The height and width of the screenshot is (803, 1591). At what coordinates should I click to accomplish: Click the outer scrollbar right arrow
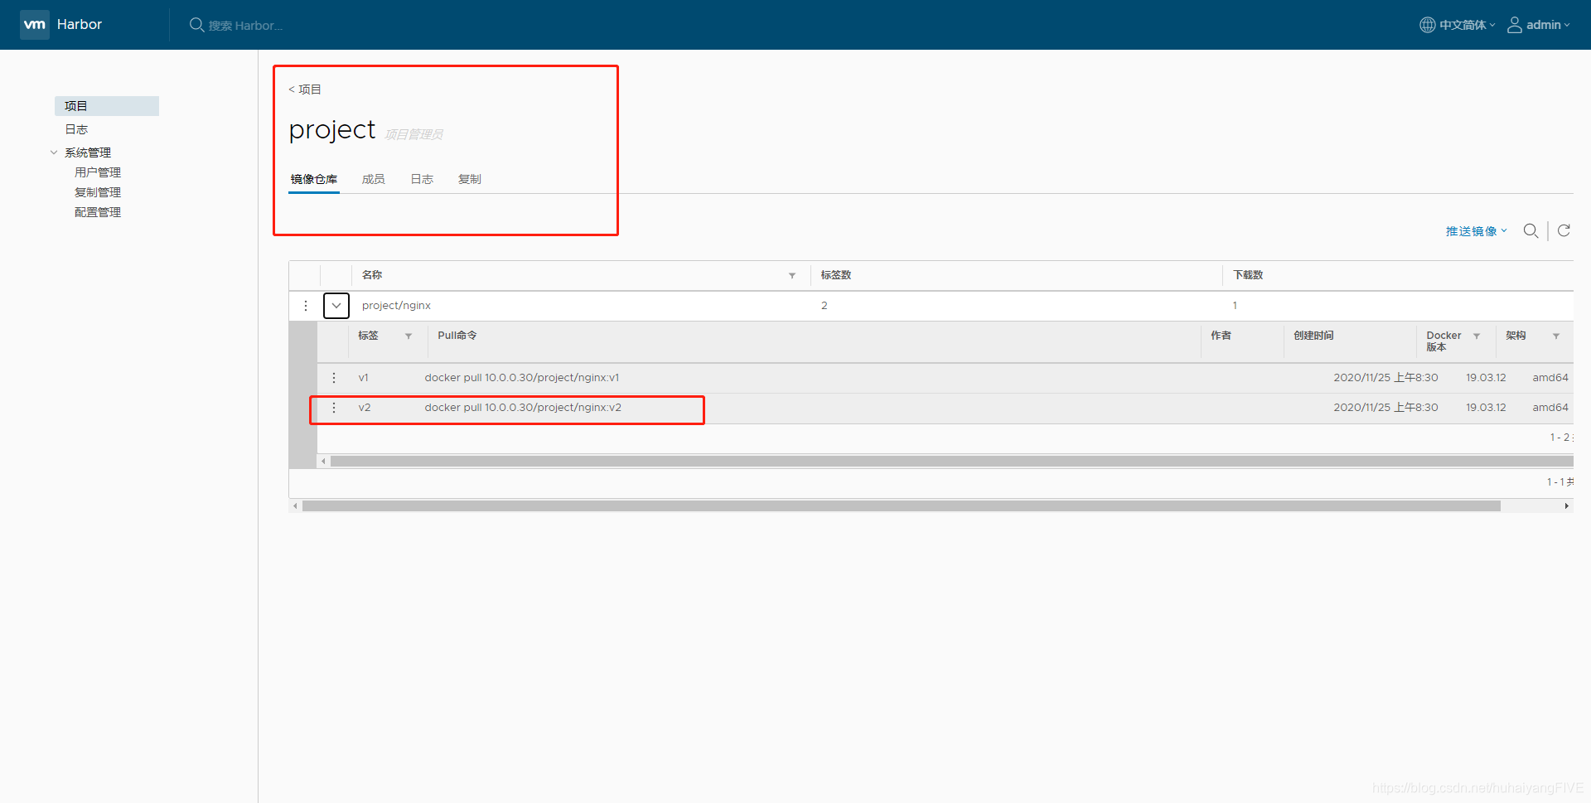click(1566, 506)
